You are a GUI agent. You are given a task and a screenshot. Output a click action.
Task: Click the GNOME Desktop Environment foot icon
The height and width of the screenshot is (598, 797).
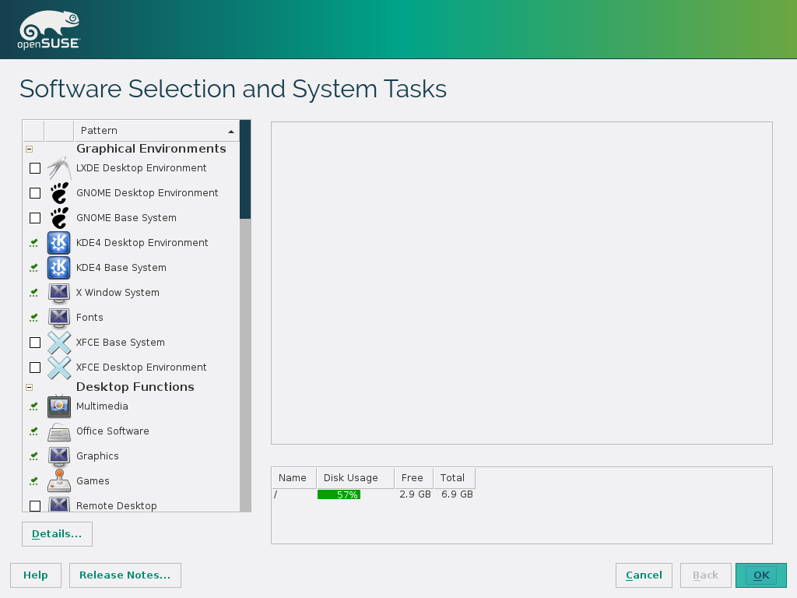click(59, 193)
